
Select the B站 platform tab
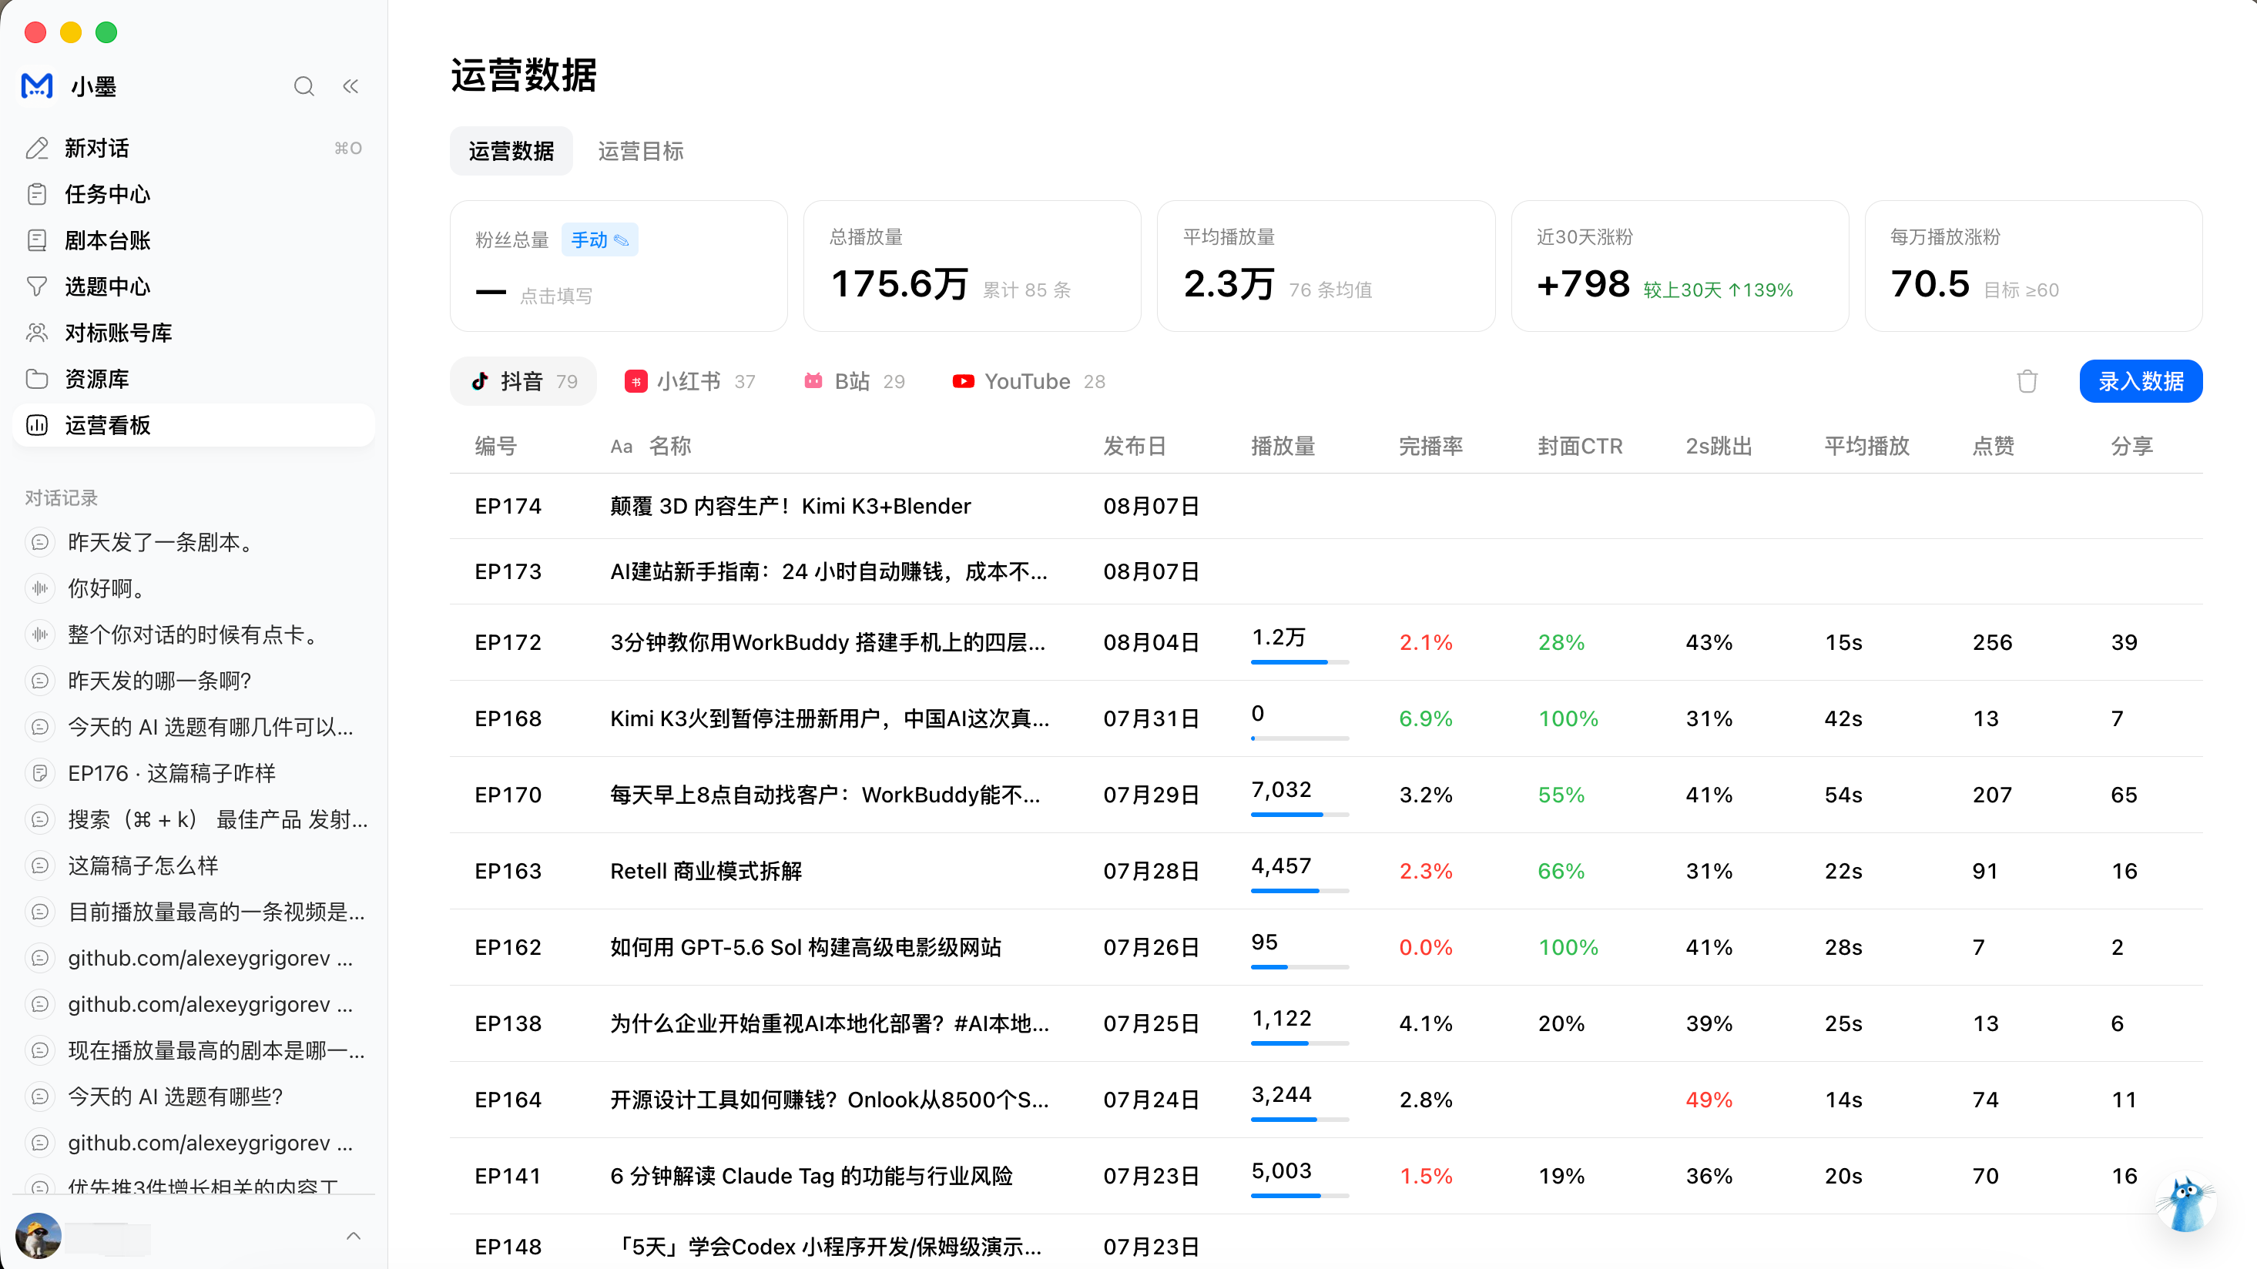coord(854,381)
